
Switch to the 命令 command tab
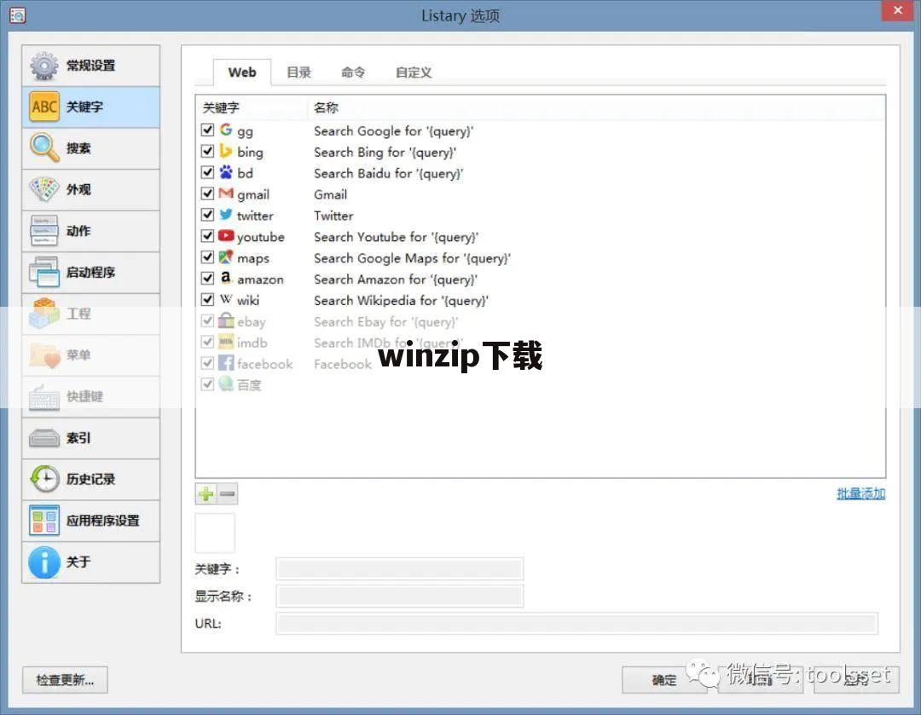(x=353, y=72)
